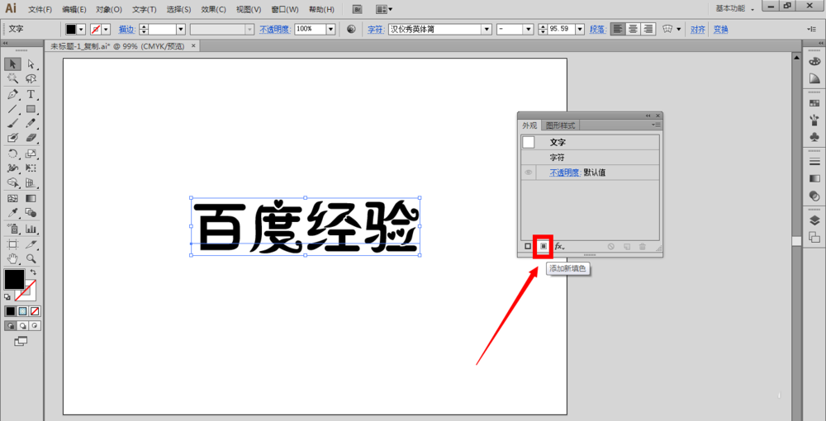Open opacity 100% dropdown

point(331,30)
